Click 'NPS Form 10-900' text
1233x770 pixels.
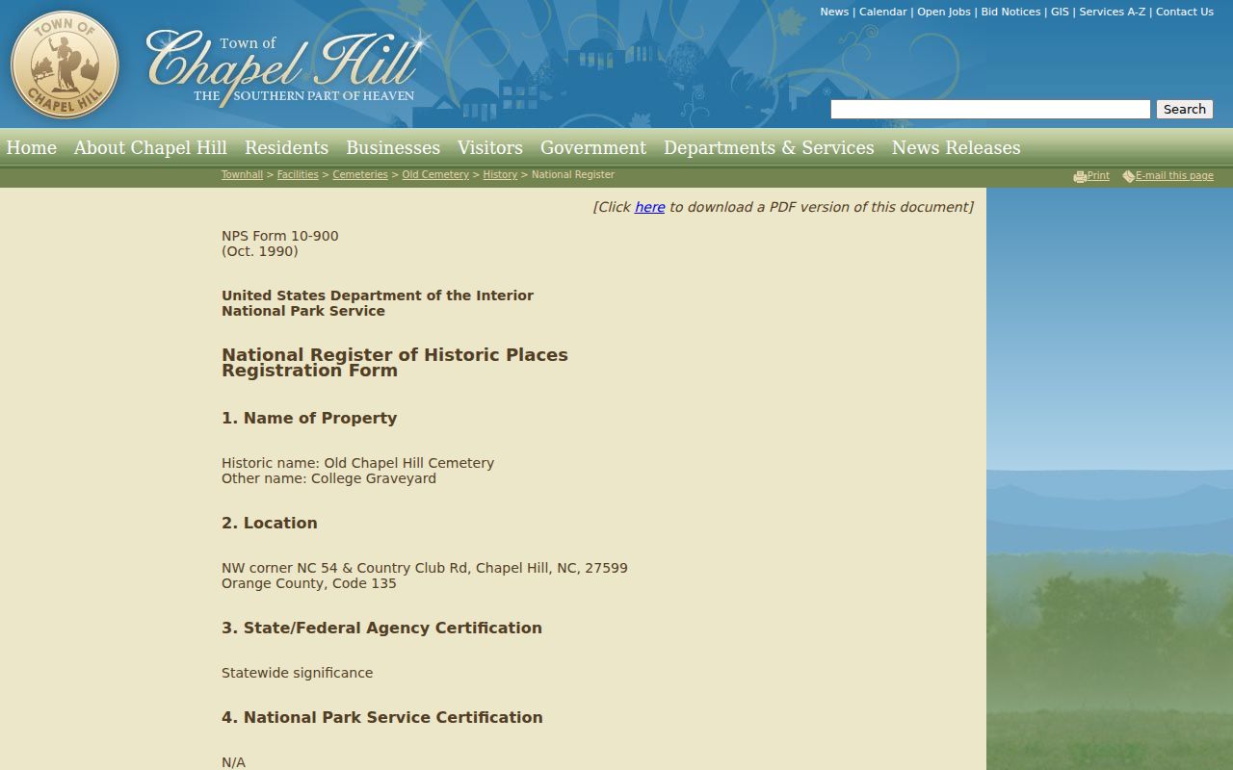pyautogui.click(x=280, y=236)
